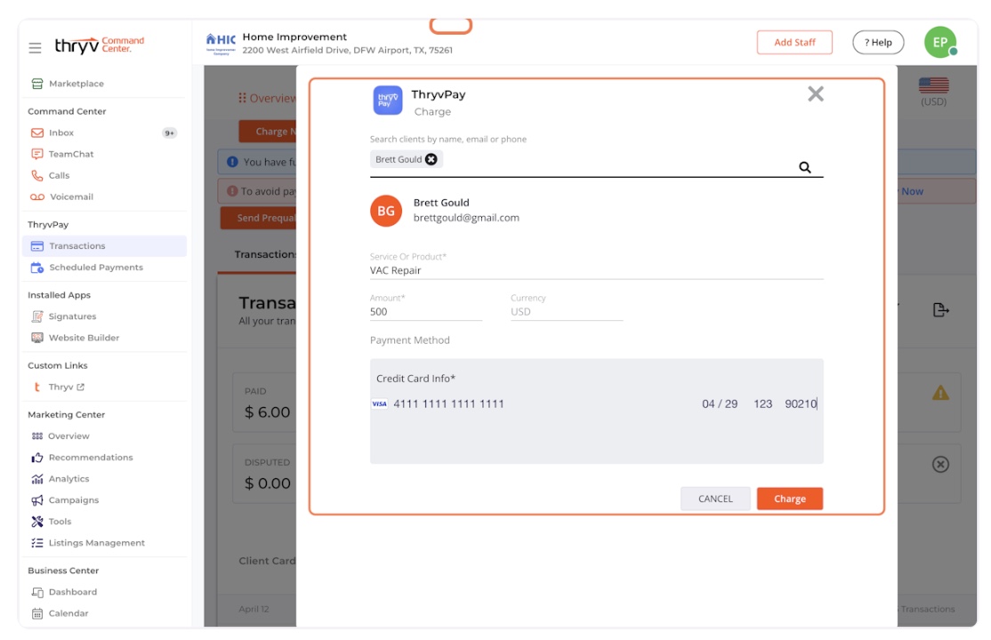
Task: Click the circled X icon
Action: (940, 464)
